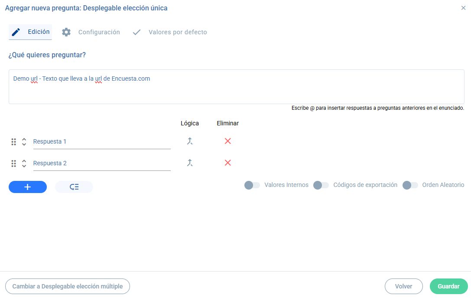Open logic settings for Respuesta 1
471x298 pixels.
tap(189, 141)
